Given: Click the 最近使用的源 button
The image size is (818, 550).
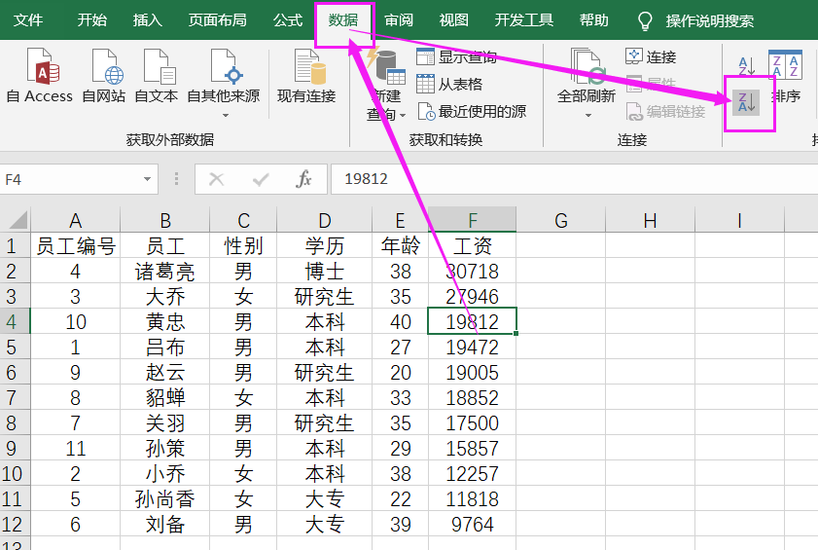Looking at the screenshot, I should [x=472, y=111].
